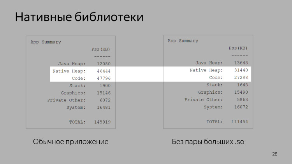
Task: Click "Stack:" label in left table
Action: pyautogui.click(x=77, y=85)
